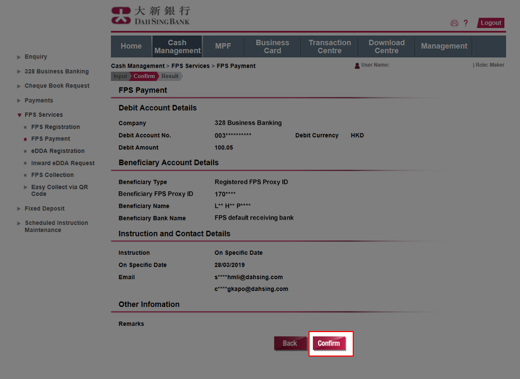Image resolution: width=520 pixels, height=379 pixels.
Task: Click email c****gkapo@dahsing.com
Action: click(251, 289)
